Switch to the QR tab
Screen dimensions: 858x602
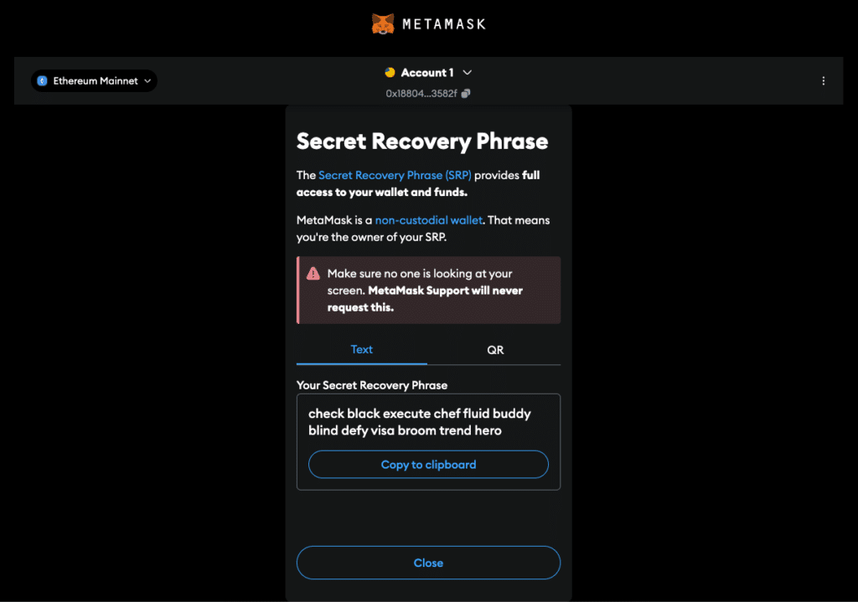495,350
